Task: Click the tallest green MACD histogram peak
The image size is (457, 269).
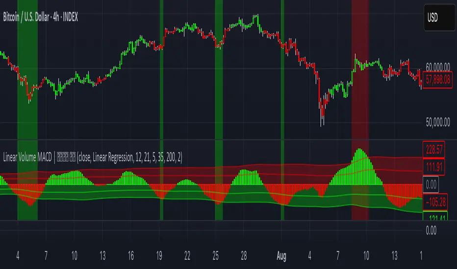Action: click(x=359, y=167)
